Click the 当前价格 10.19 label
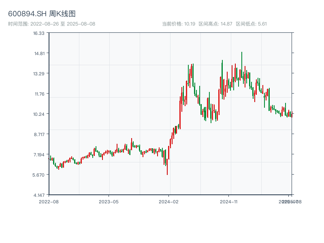The width and height of the screenshot is (324, 243). 179,24
